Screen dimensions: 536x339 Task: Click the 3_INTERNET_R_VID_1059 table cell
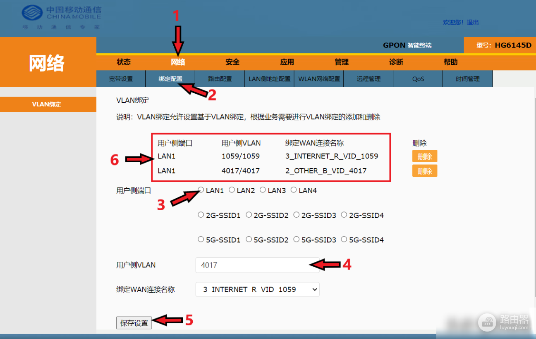332,156
